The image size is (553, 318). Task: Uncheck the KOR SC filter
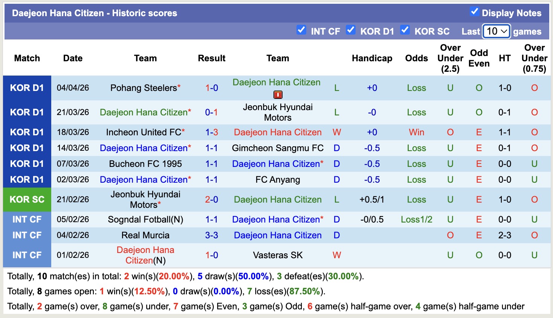click(405, 30)
